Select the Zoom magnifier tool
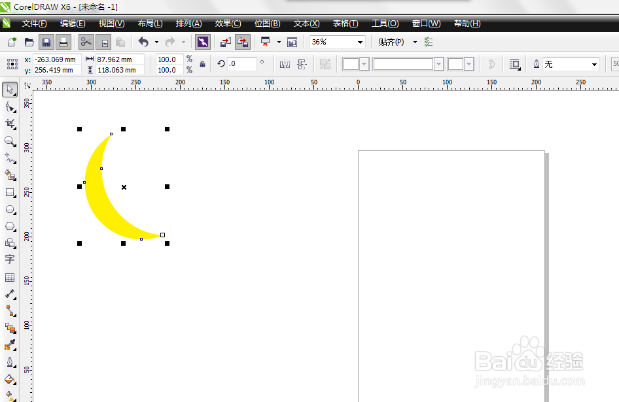Screen dimensions: 619x402 10,141
